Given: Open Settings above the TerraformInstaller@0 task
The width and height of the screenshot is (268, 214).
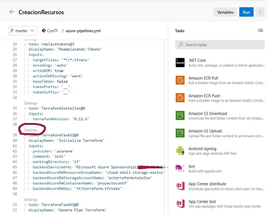Looking at the screenshot, I should (31, 103).
